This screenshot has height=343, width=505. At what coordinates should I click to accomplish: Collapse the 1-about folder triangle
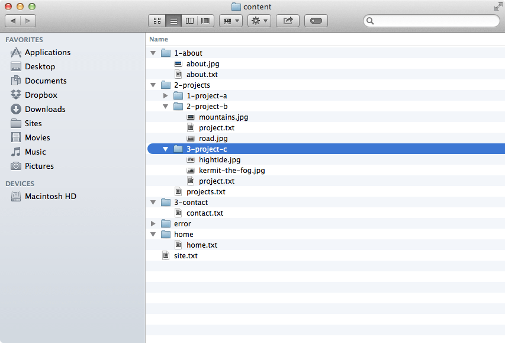point(153,53)
